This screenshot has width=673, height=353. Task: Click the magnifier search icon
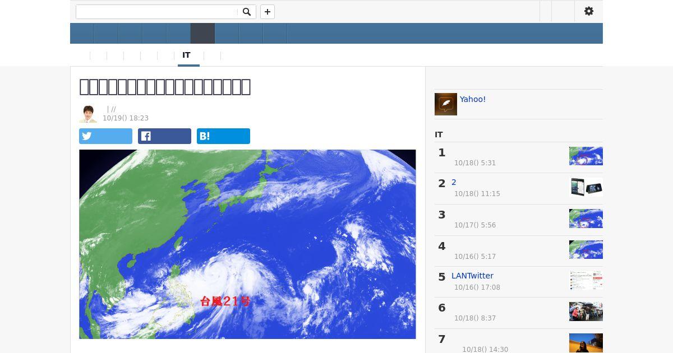(247, 12)
